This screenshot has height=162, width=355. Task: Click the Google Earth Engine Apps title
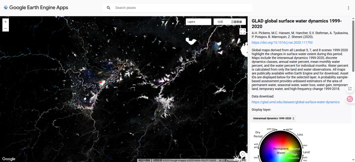pos(39,8)
